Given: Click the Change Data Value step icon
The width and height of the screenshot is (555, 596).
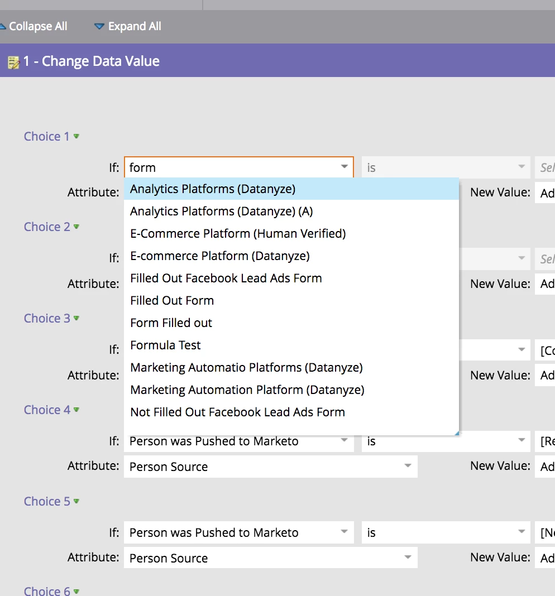Looking at the screenshot, I should point(13,62).
